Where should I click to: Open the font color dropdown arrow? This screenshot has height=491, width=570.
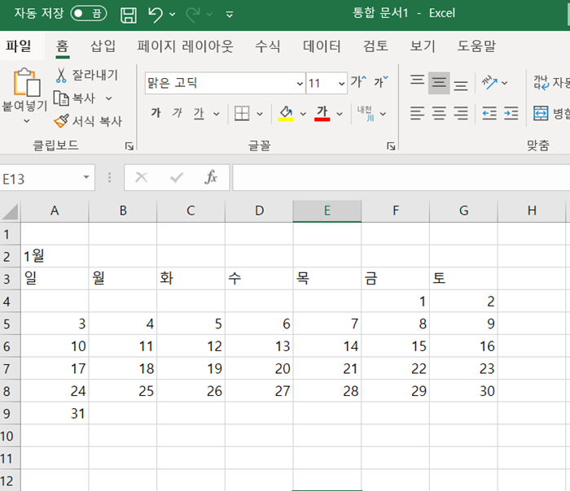(340, 114)
